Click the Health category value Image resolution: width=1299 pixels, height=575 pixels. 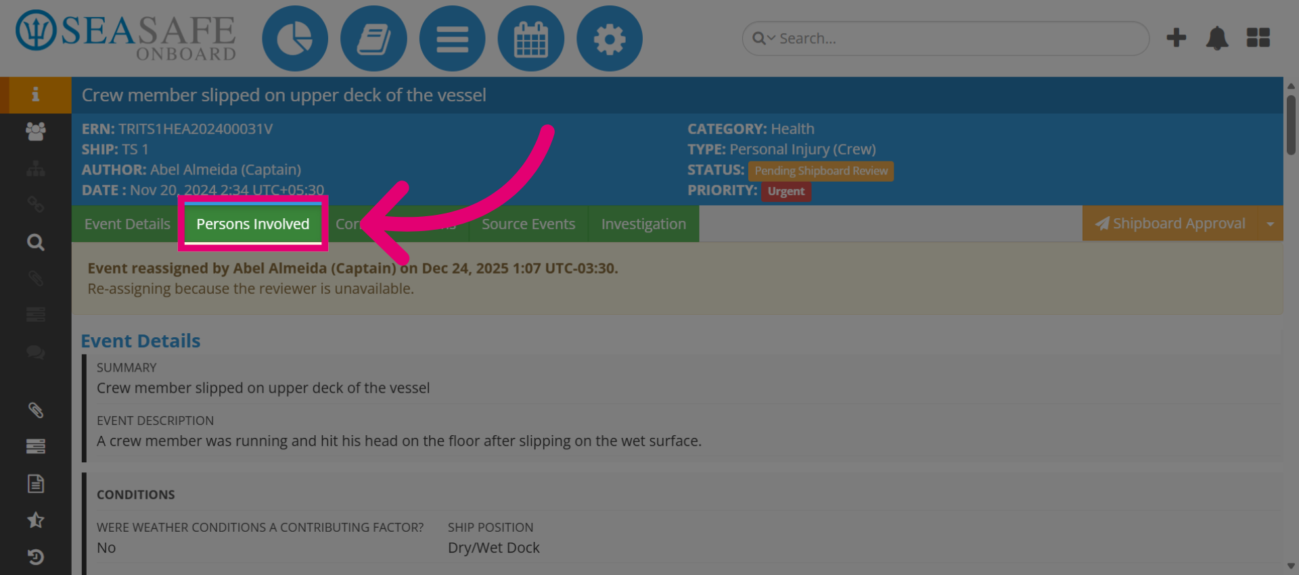click(792, 129)
